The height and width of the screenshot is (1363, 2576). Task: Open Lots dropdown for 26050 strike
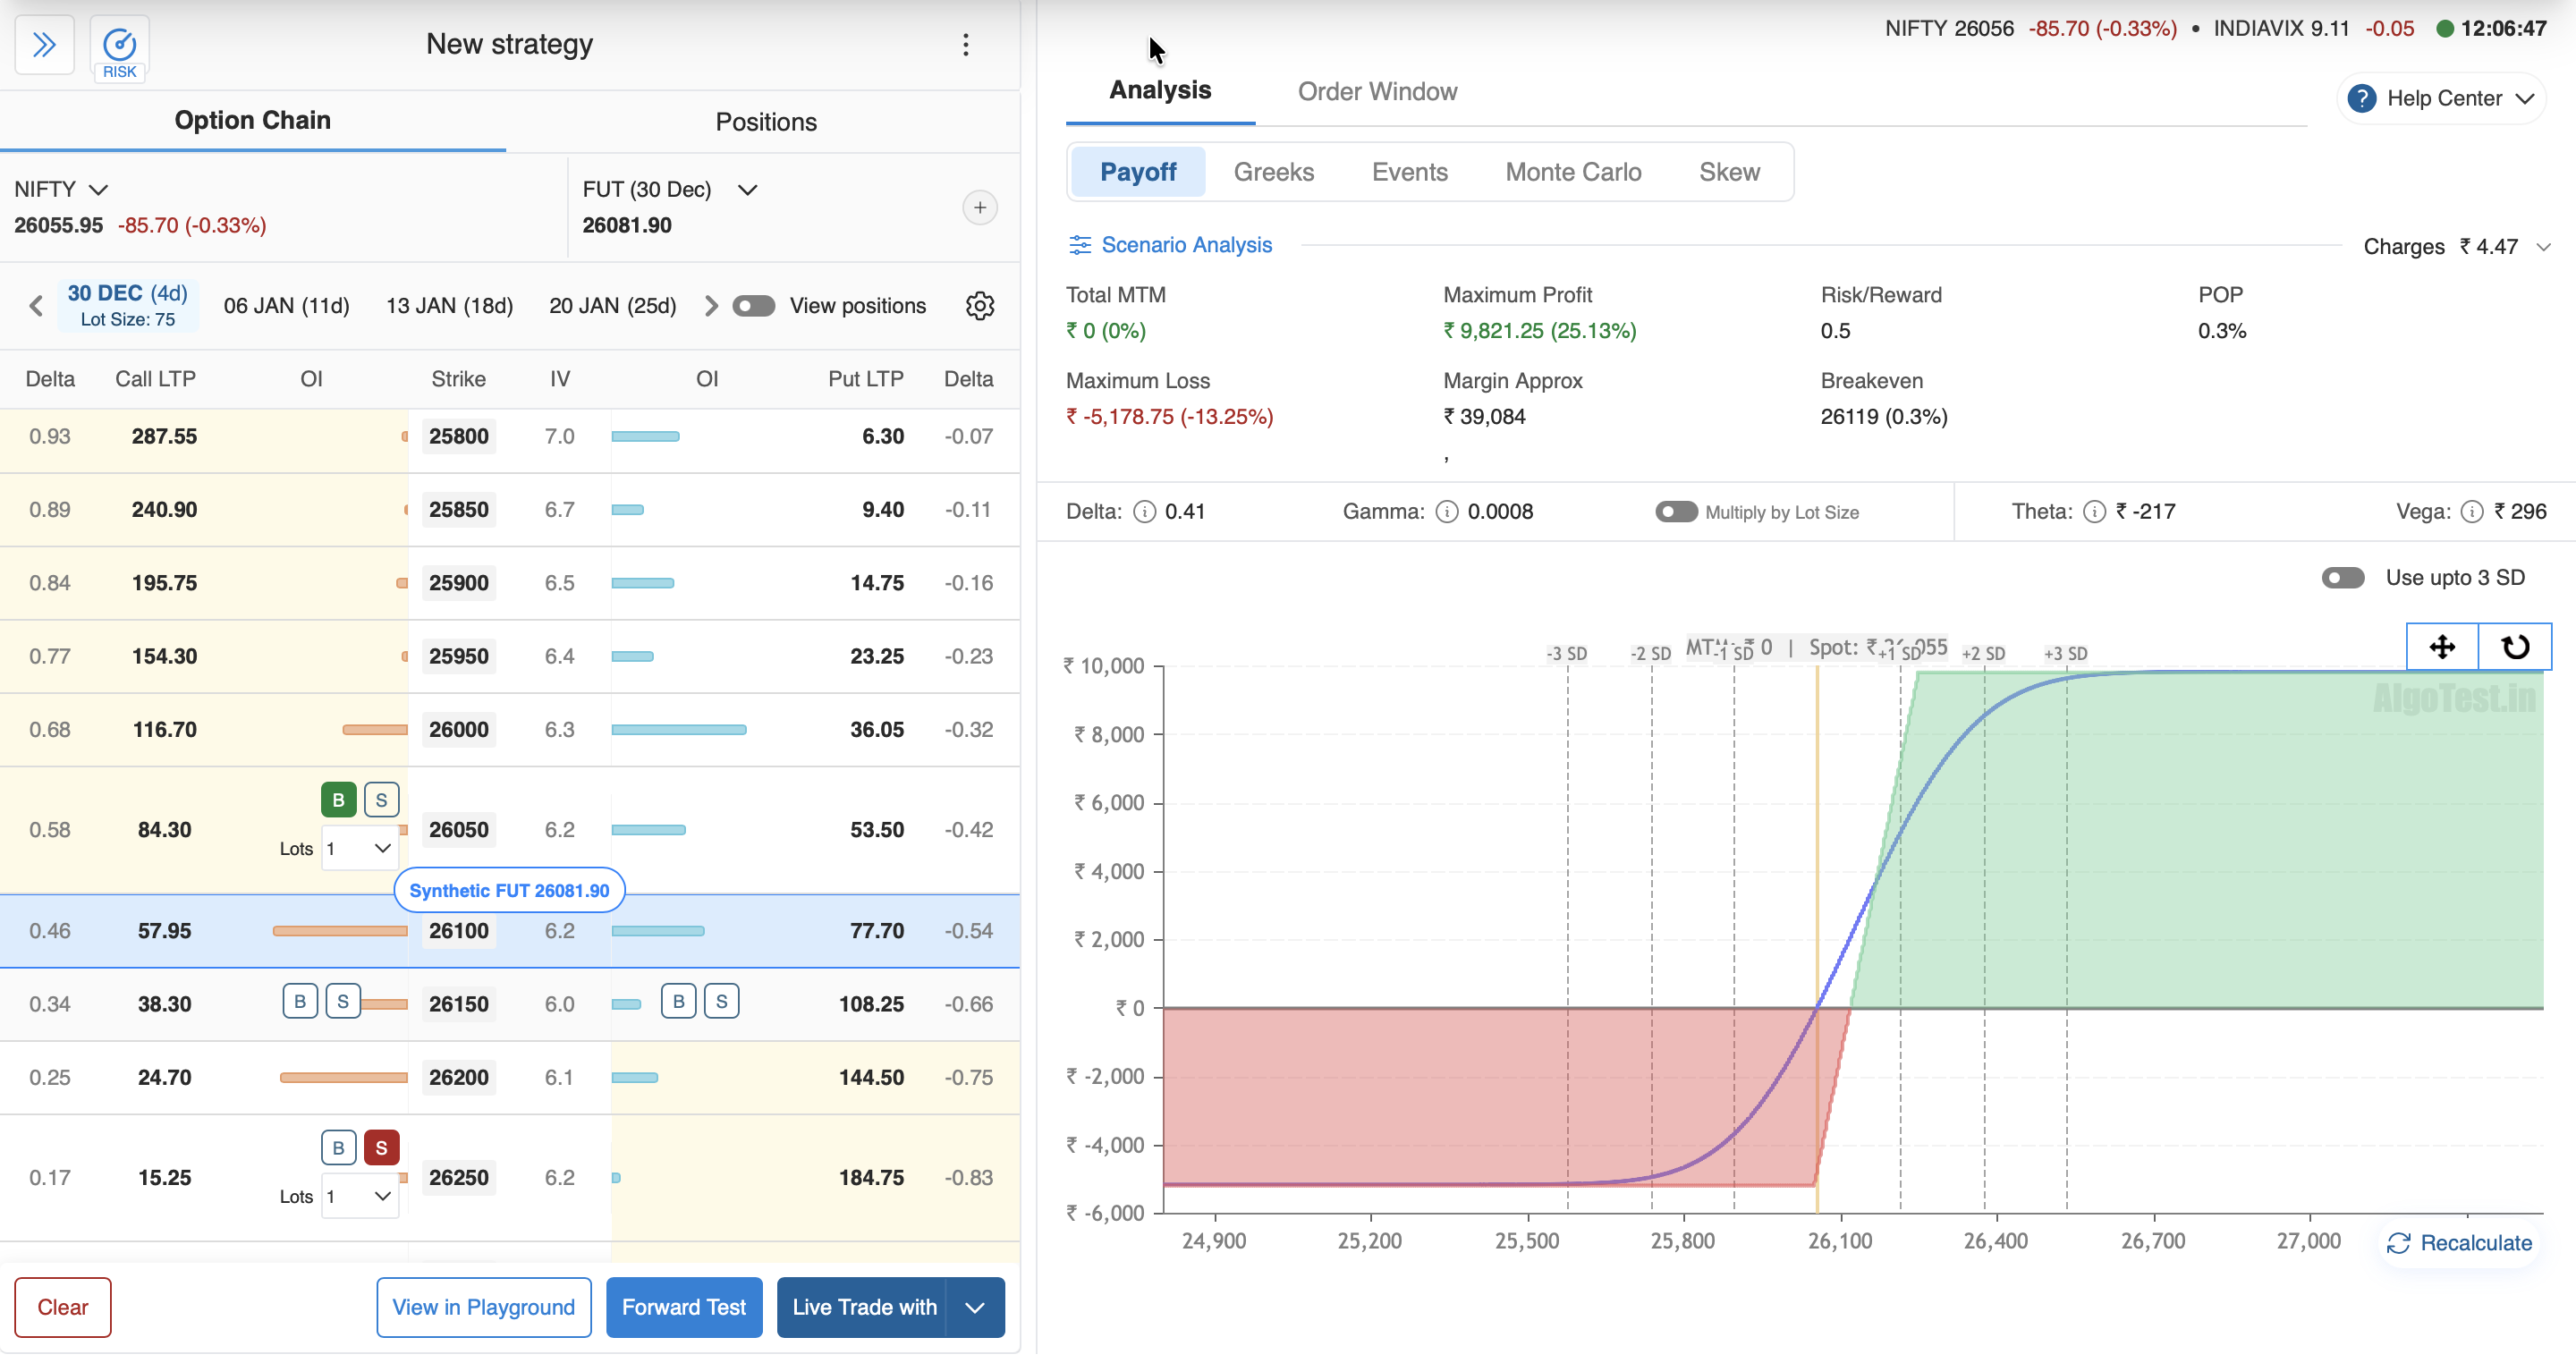pyautogui.click(x=359, y=848)
